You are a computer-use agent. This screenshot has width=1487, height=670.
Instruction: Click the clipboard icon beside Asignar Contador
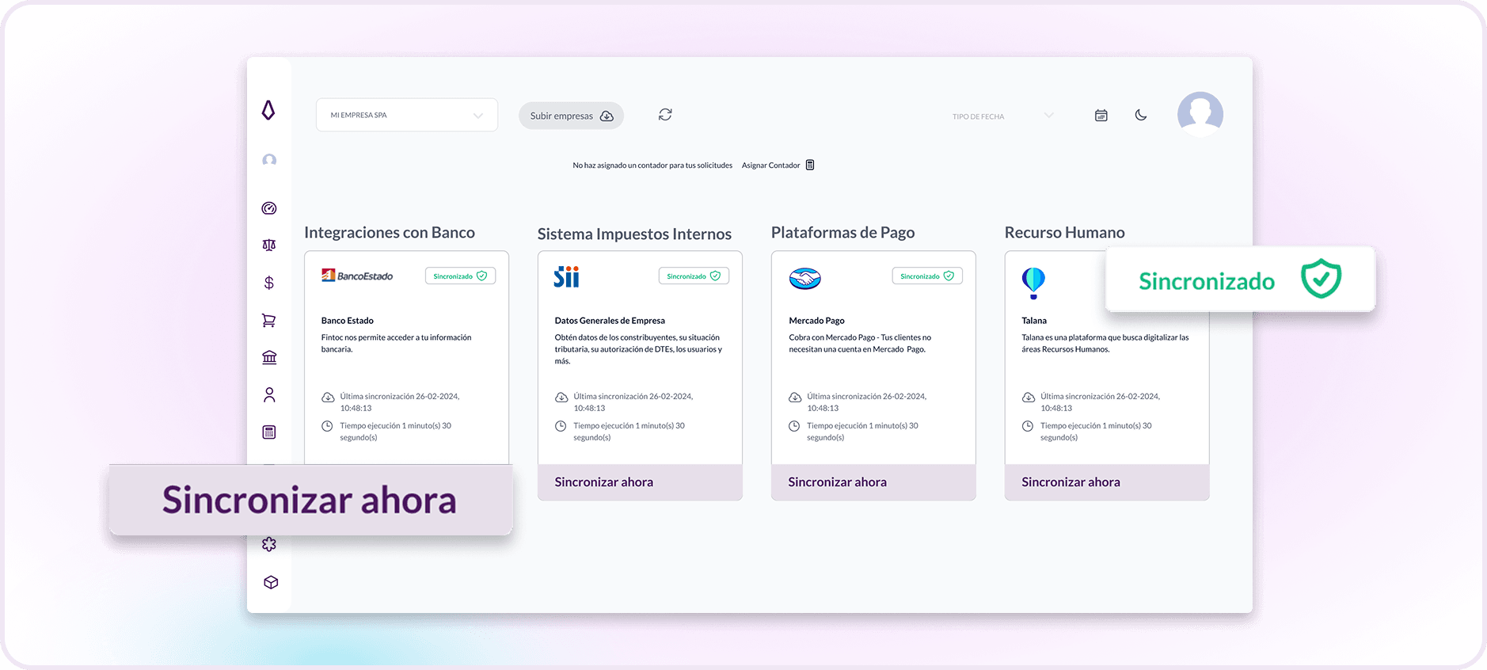pos(810,165)
